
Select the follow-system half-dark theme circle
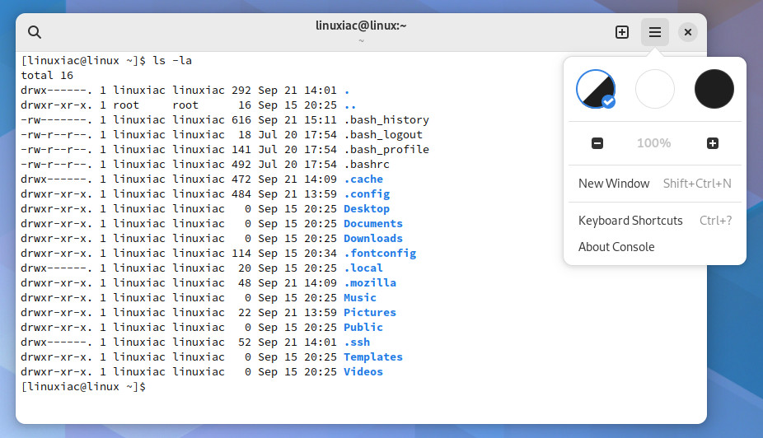tap(596, 89)
